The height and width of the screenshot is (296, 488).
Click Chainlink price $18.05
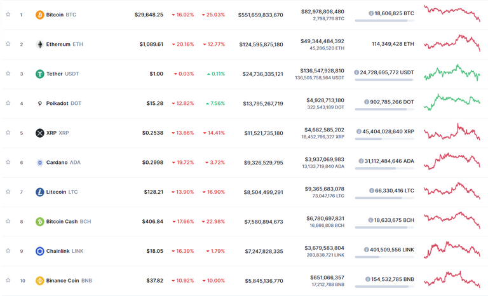point(154,251)
